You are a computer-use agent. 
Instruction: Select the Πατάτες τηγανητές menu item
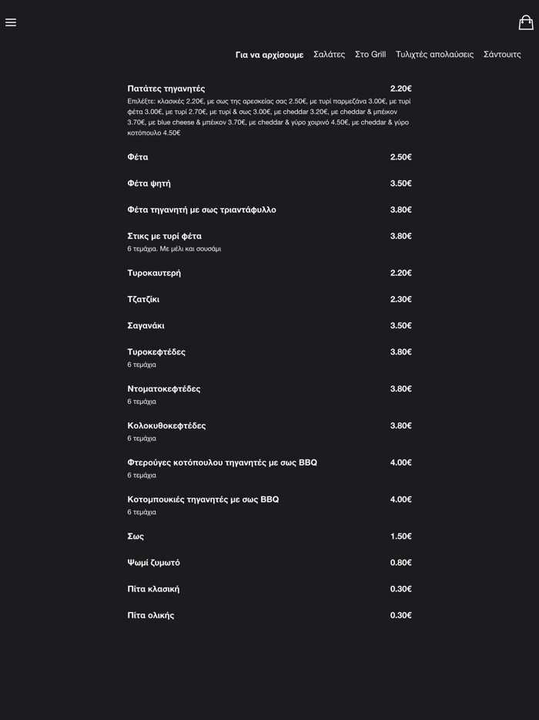pos(166,89)
